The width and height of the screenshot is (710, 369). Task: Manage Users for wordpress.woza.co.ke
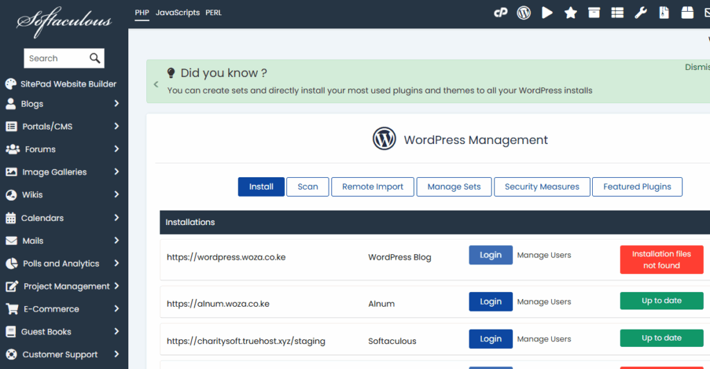tap(544, 255)
